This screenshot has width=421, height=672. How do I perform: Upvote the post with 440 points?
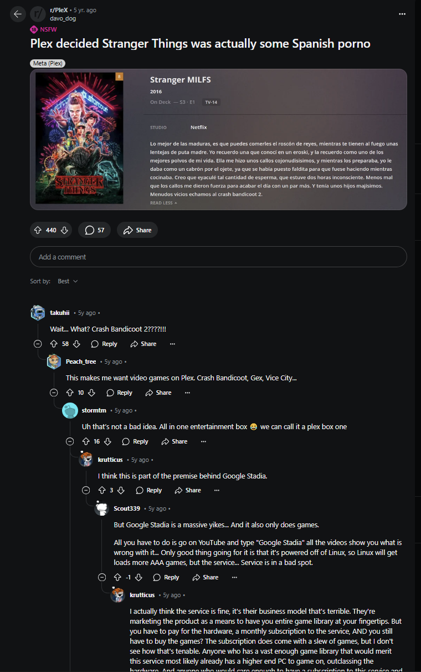[x=38, y=230]
